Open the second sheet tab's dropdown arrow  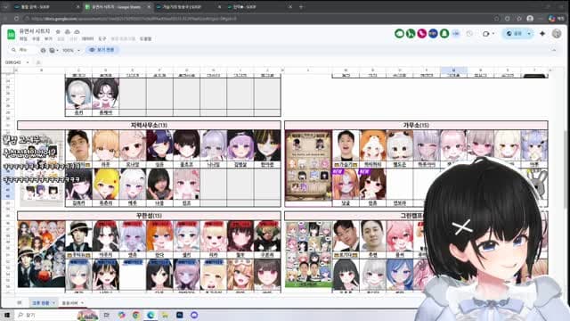(82, 303)
